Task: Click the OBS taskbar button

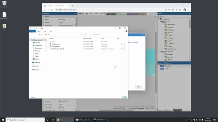Action: (x=102, y=120)
